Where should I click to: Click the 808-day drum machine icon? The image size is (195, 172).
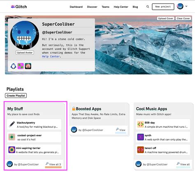pyautogui.click(x=140, y=124)
